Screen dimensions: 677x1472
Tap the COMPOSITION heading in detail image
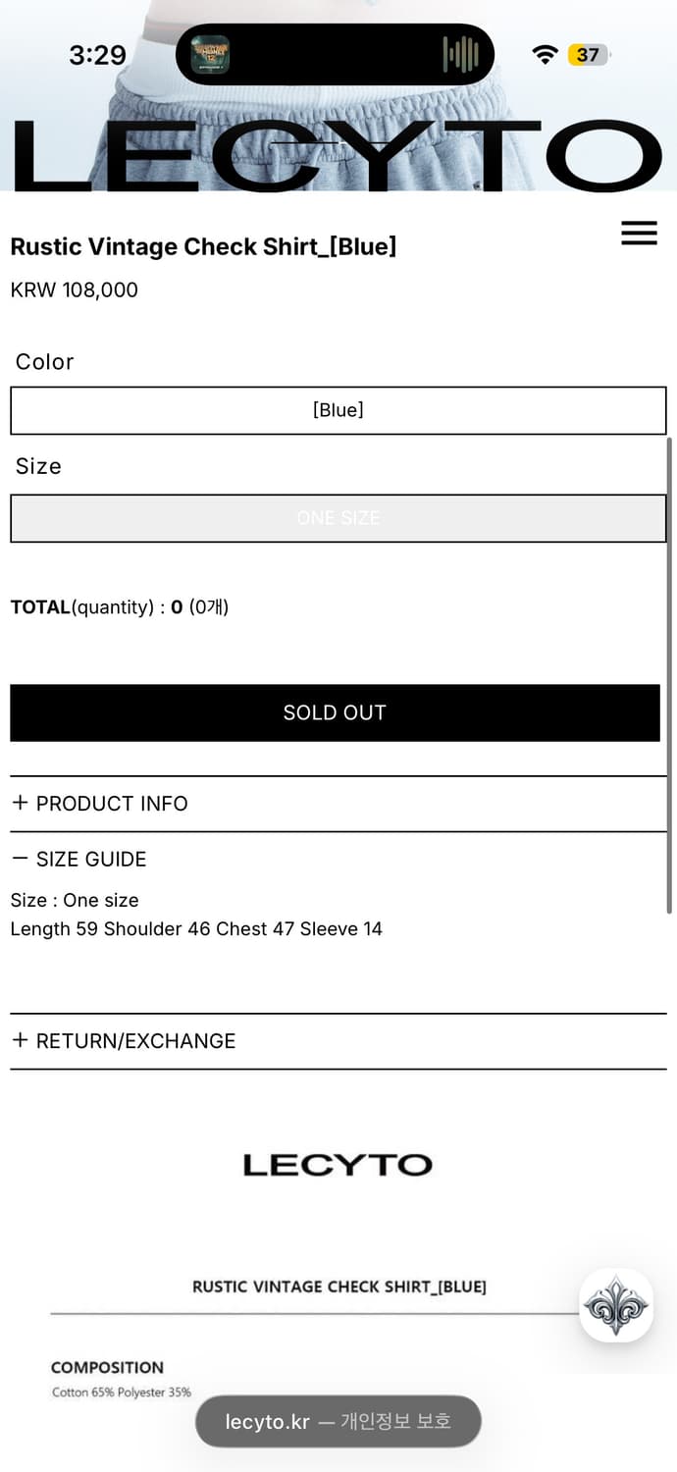107,1367
